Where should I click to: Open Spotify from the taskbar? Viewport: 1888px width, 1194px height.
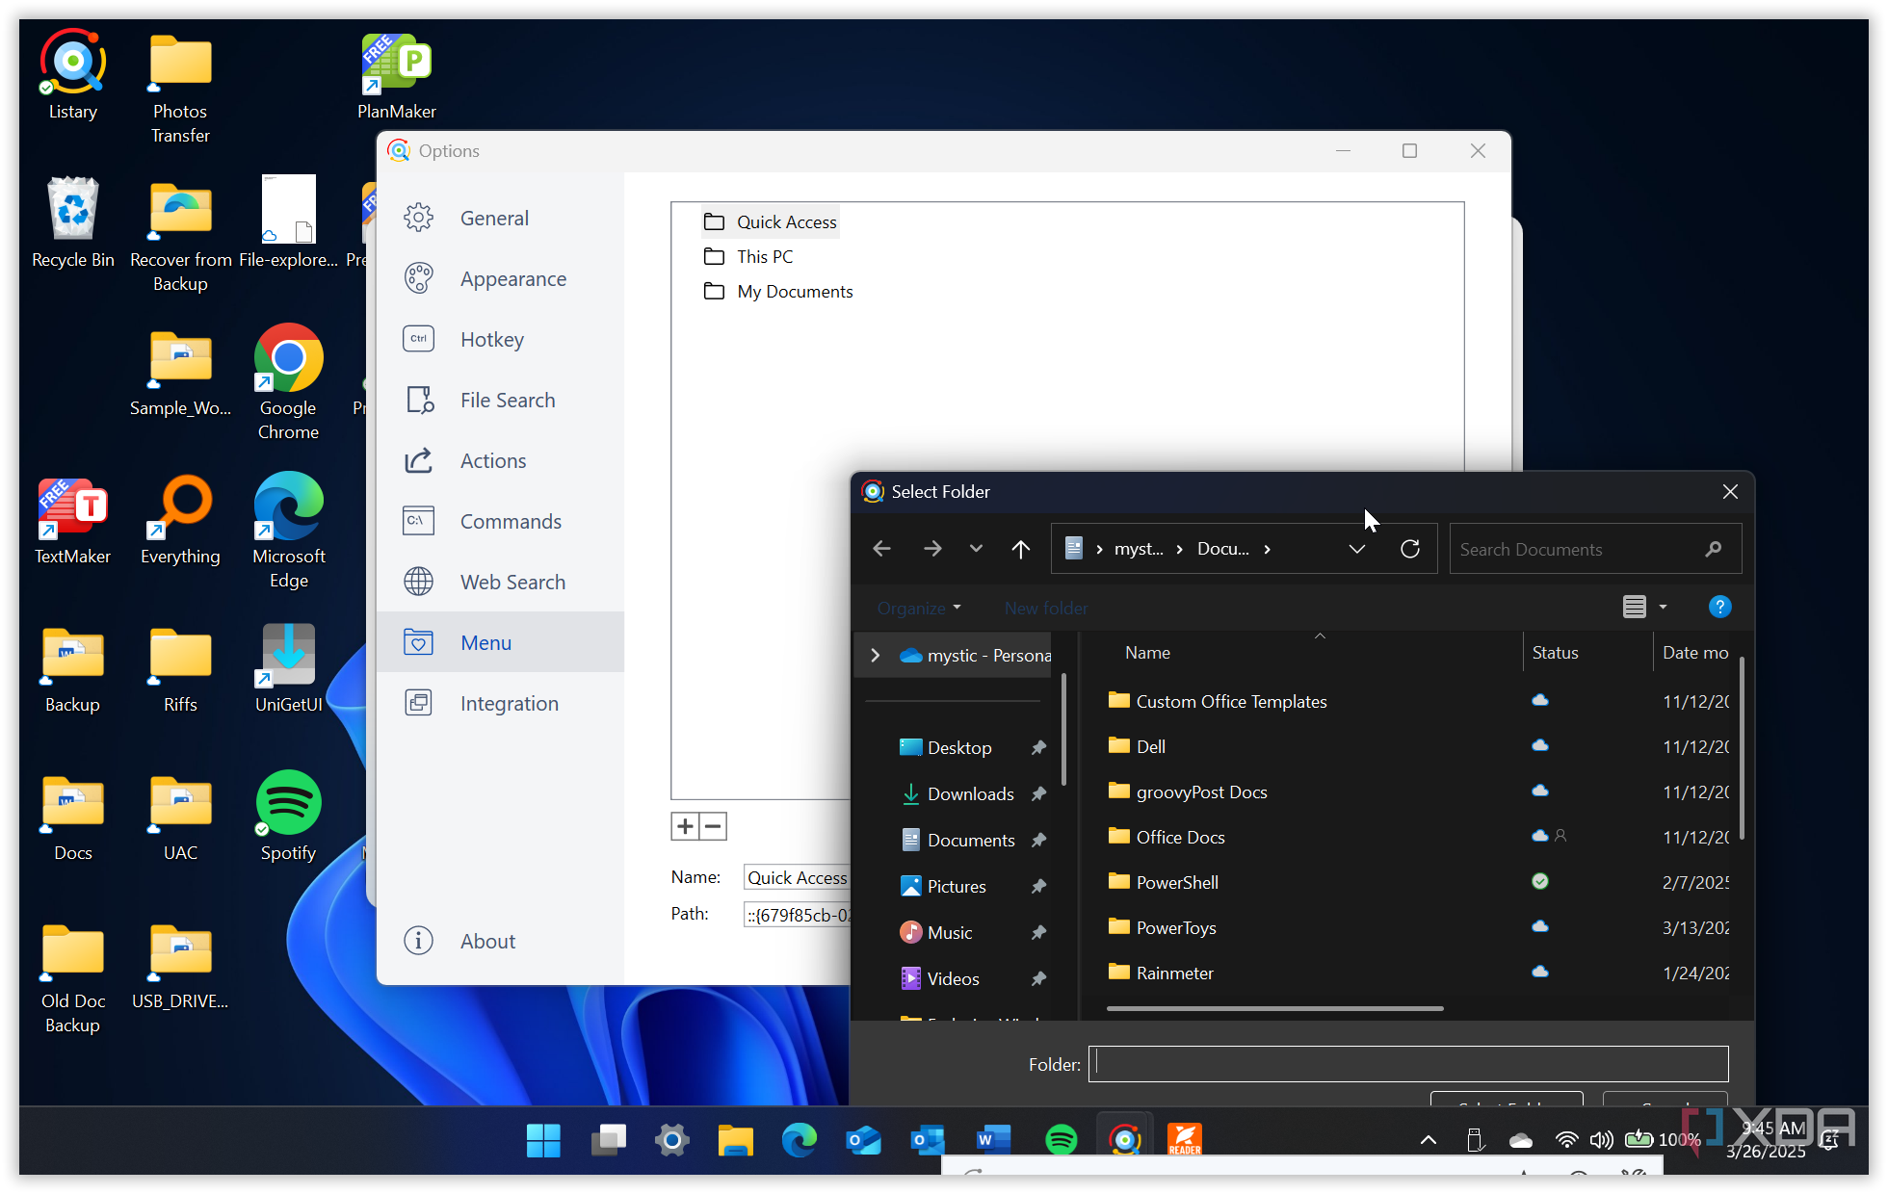[1061, 1141]
